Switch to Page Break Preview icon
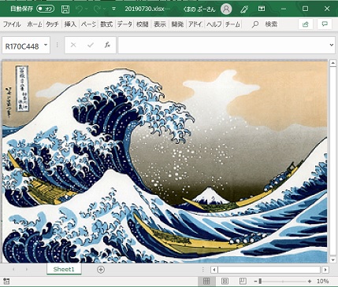This screenshot has width=338, height=287. tap(243, 281)
